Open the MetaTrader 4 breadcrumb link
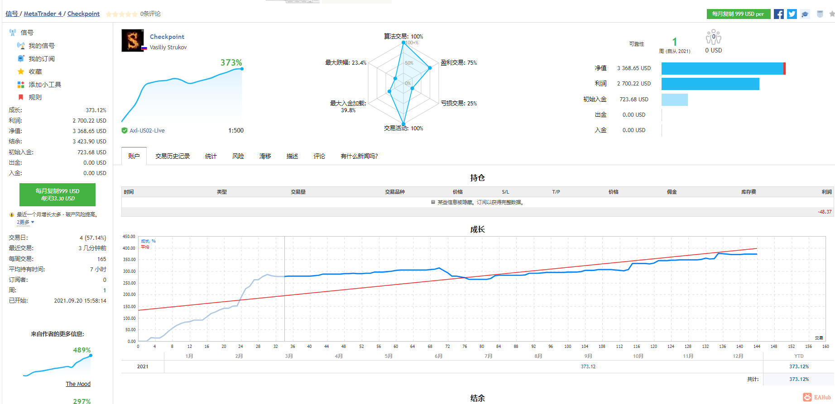 click(x=43, y=14)
